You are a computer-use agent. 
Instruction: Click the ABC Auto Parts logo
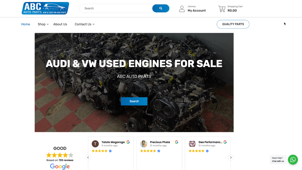pyautogui.click(x=45, y=8)
